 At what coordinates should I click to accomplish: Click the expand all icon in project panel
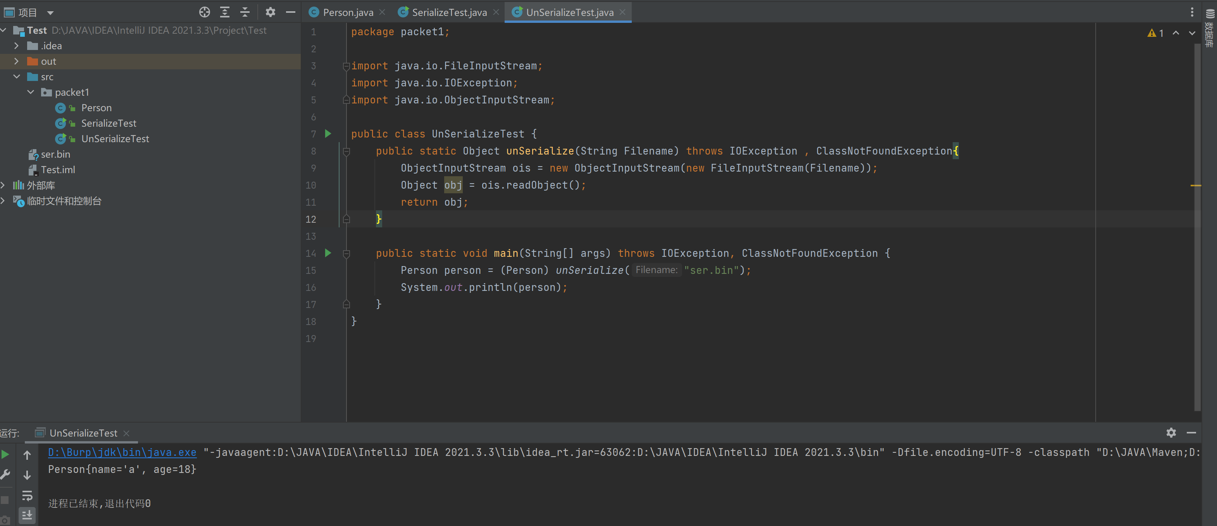point(225,12)
